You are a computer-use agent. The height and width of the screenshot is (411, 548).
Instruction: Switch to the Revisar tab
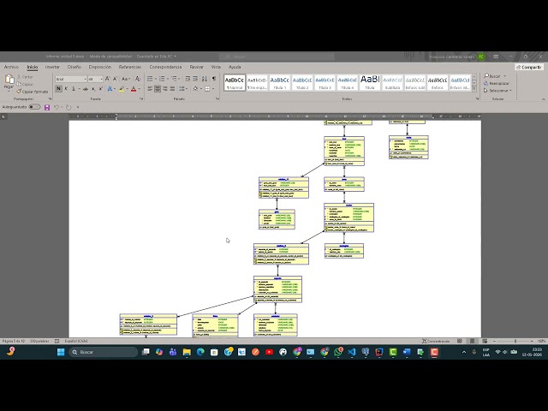pos(196,67)
